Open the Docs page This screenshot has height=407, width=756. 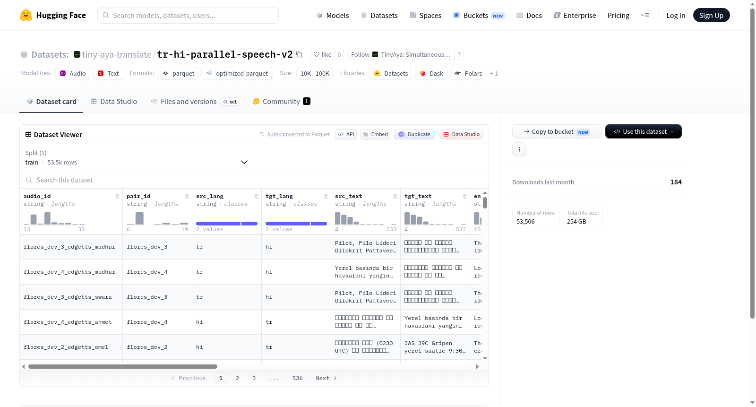(x=529, y=15)
